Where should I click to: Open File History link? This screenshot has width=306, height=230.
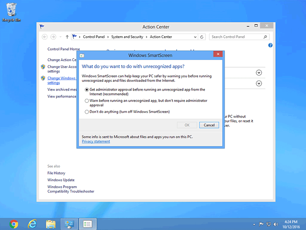pos(56,173)
